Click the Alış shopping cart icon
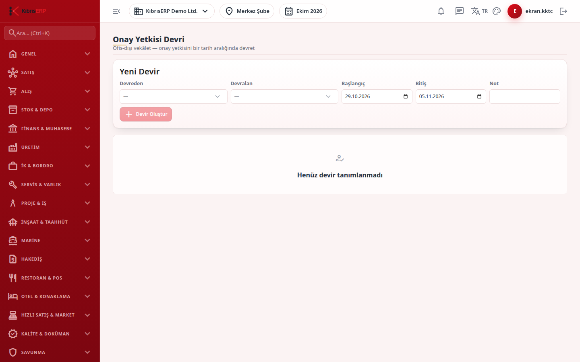The height and width of the screenshot is (362, 580). (13, 91)
